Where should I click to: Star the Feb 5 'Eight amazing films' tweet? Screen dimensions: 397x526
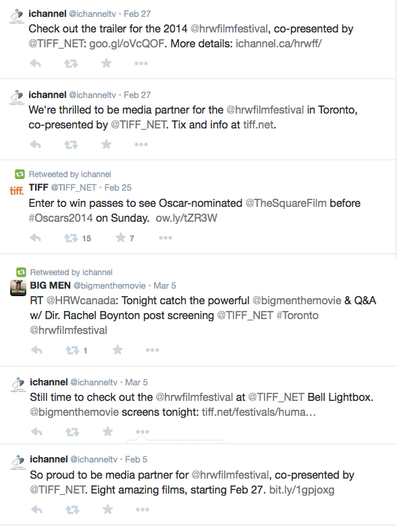pos(107,509)
